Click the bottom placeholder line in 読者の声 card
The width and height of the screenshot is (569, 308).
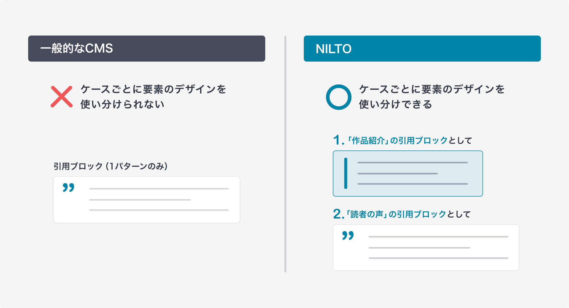pos(438,258)
